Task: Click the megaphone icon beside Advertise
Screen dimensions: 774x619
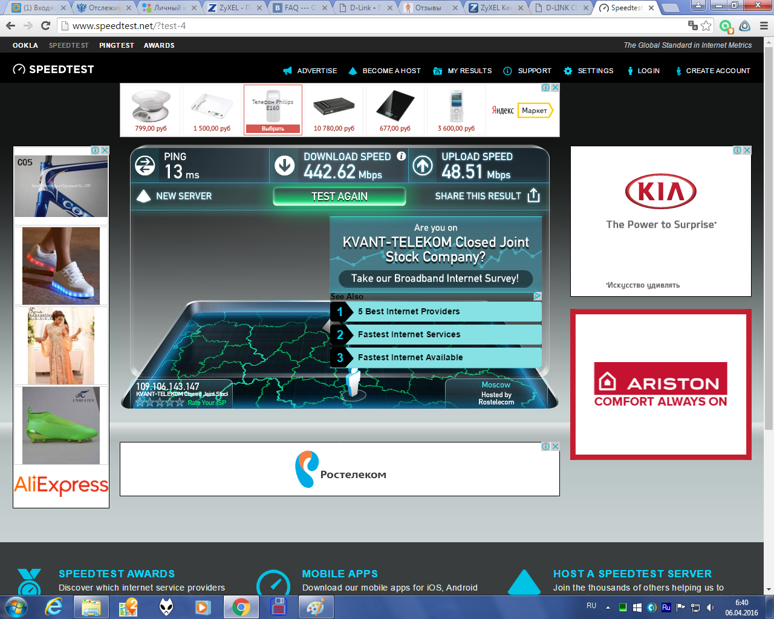Action: pyautogui.click(x=287, y=71)
